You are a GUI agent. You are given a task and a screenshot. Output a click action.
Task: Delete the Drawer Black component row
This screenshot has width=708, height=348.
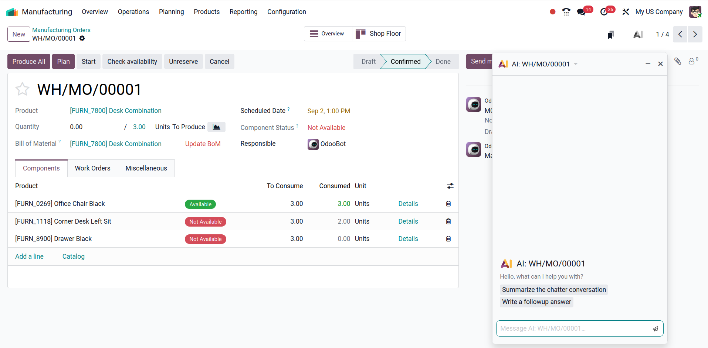click(448, 239)
